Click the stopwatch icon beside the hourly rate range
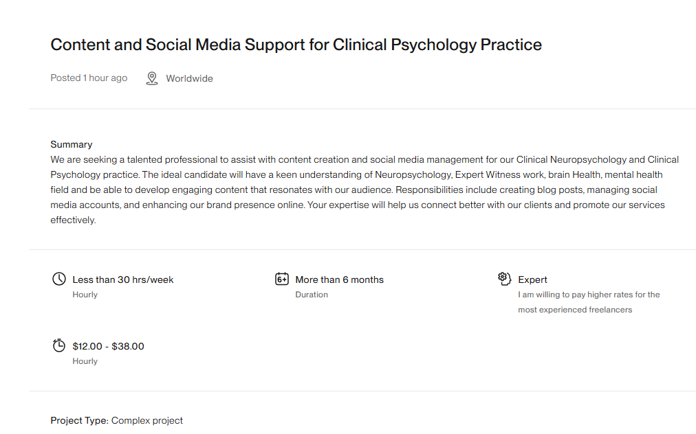This screenshot has height=434, width=696. [x=59, y=345]
